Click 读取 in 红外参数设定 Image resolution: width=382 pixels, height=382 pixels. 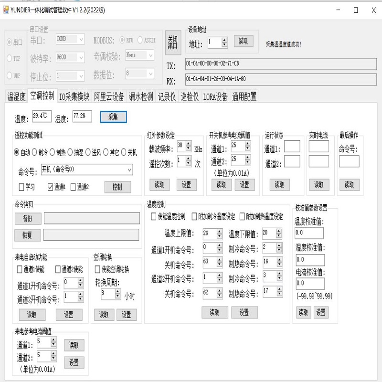[159, 185]
